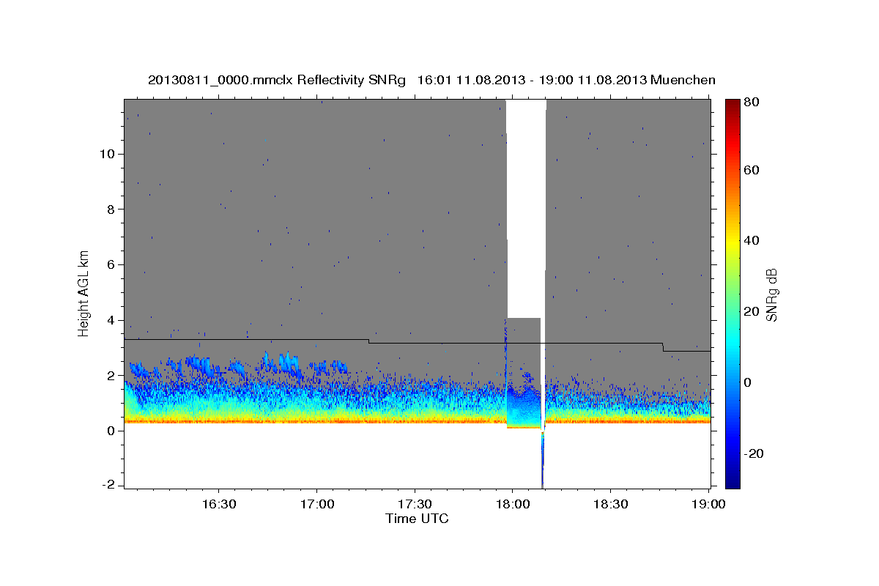Viewport: 879px width, 586px height.
Task: Click the white data gap column near 18:00
Action: pyautogui.click(x=526, y=209)
